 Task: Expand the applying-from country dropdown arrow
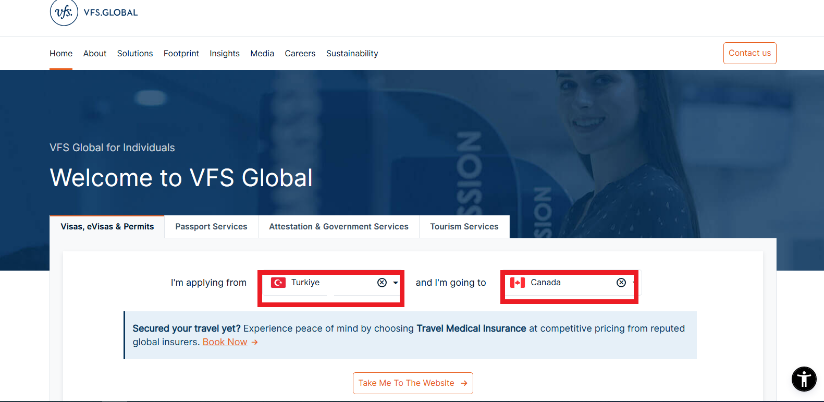(x=396, y=283)
